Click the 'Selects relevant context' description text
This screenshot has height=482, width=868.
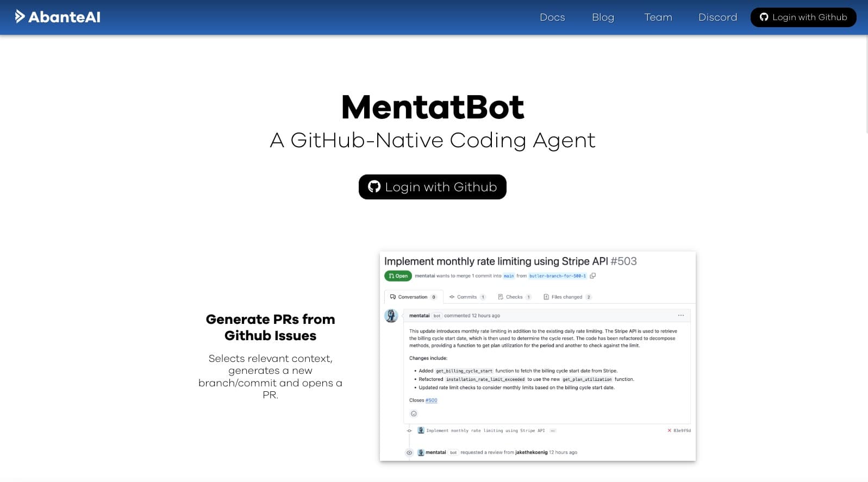(270, 377)
